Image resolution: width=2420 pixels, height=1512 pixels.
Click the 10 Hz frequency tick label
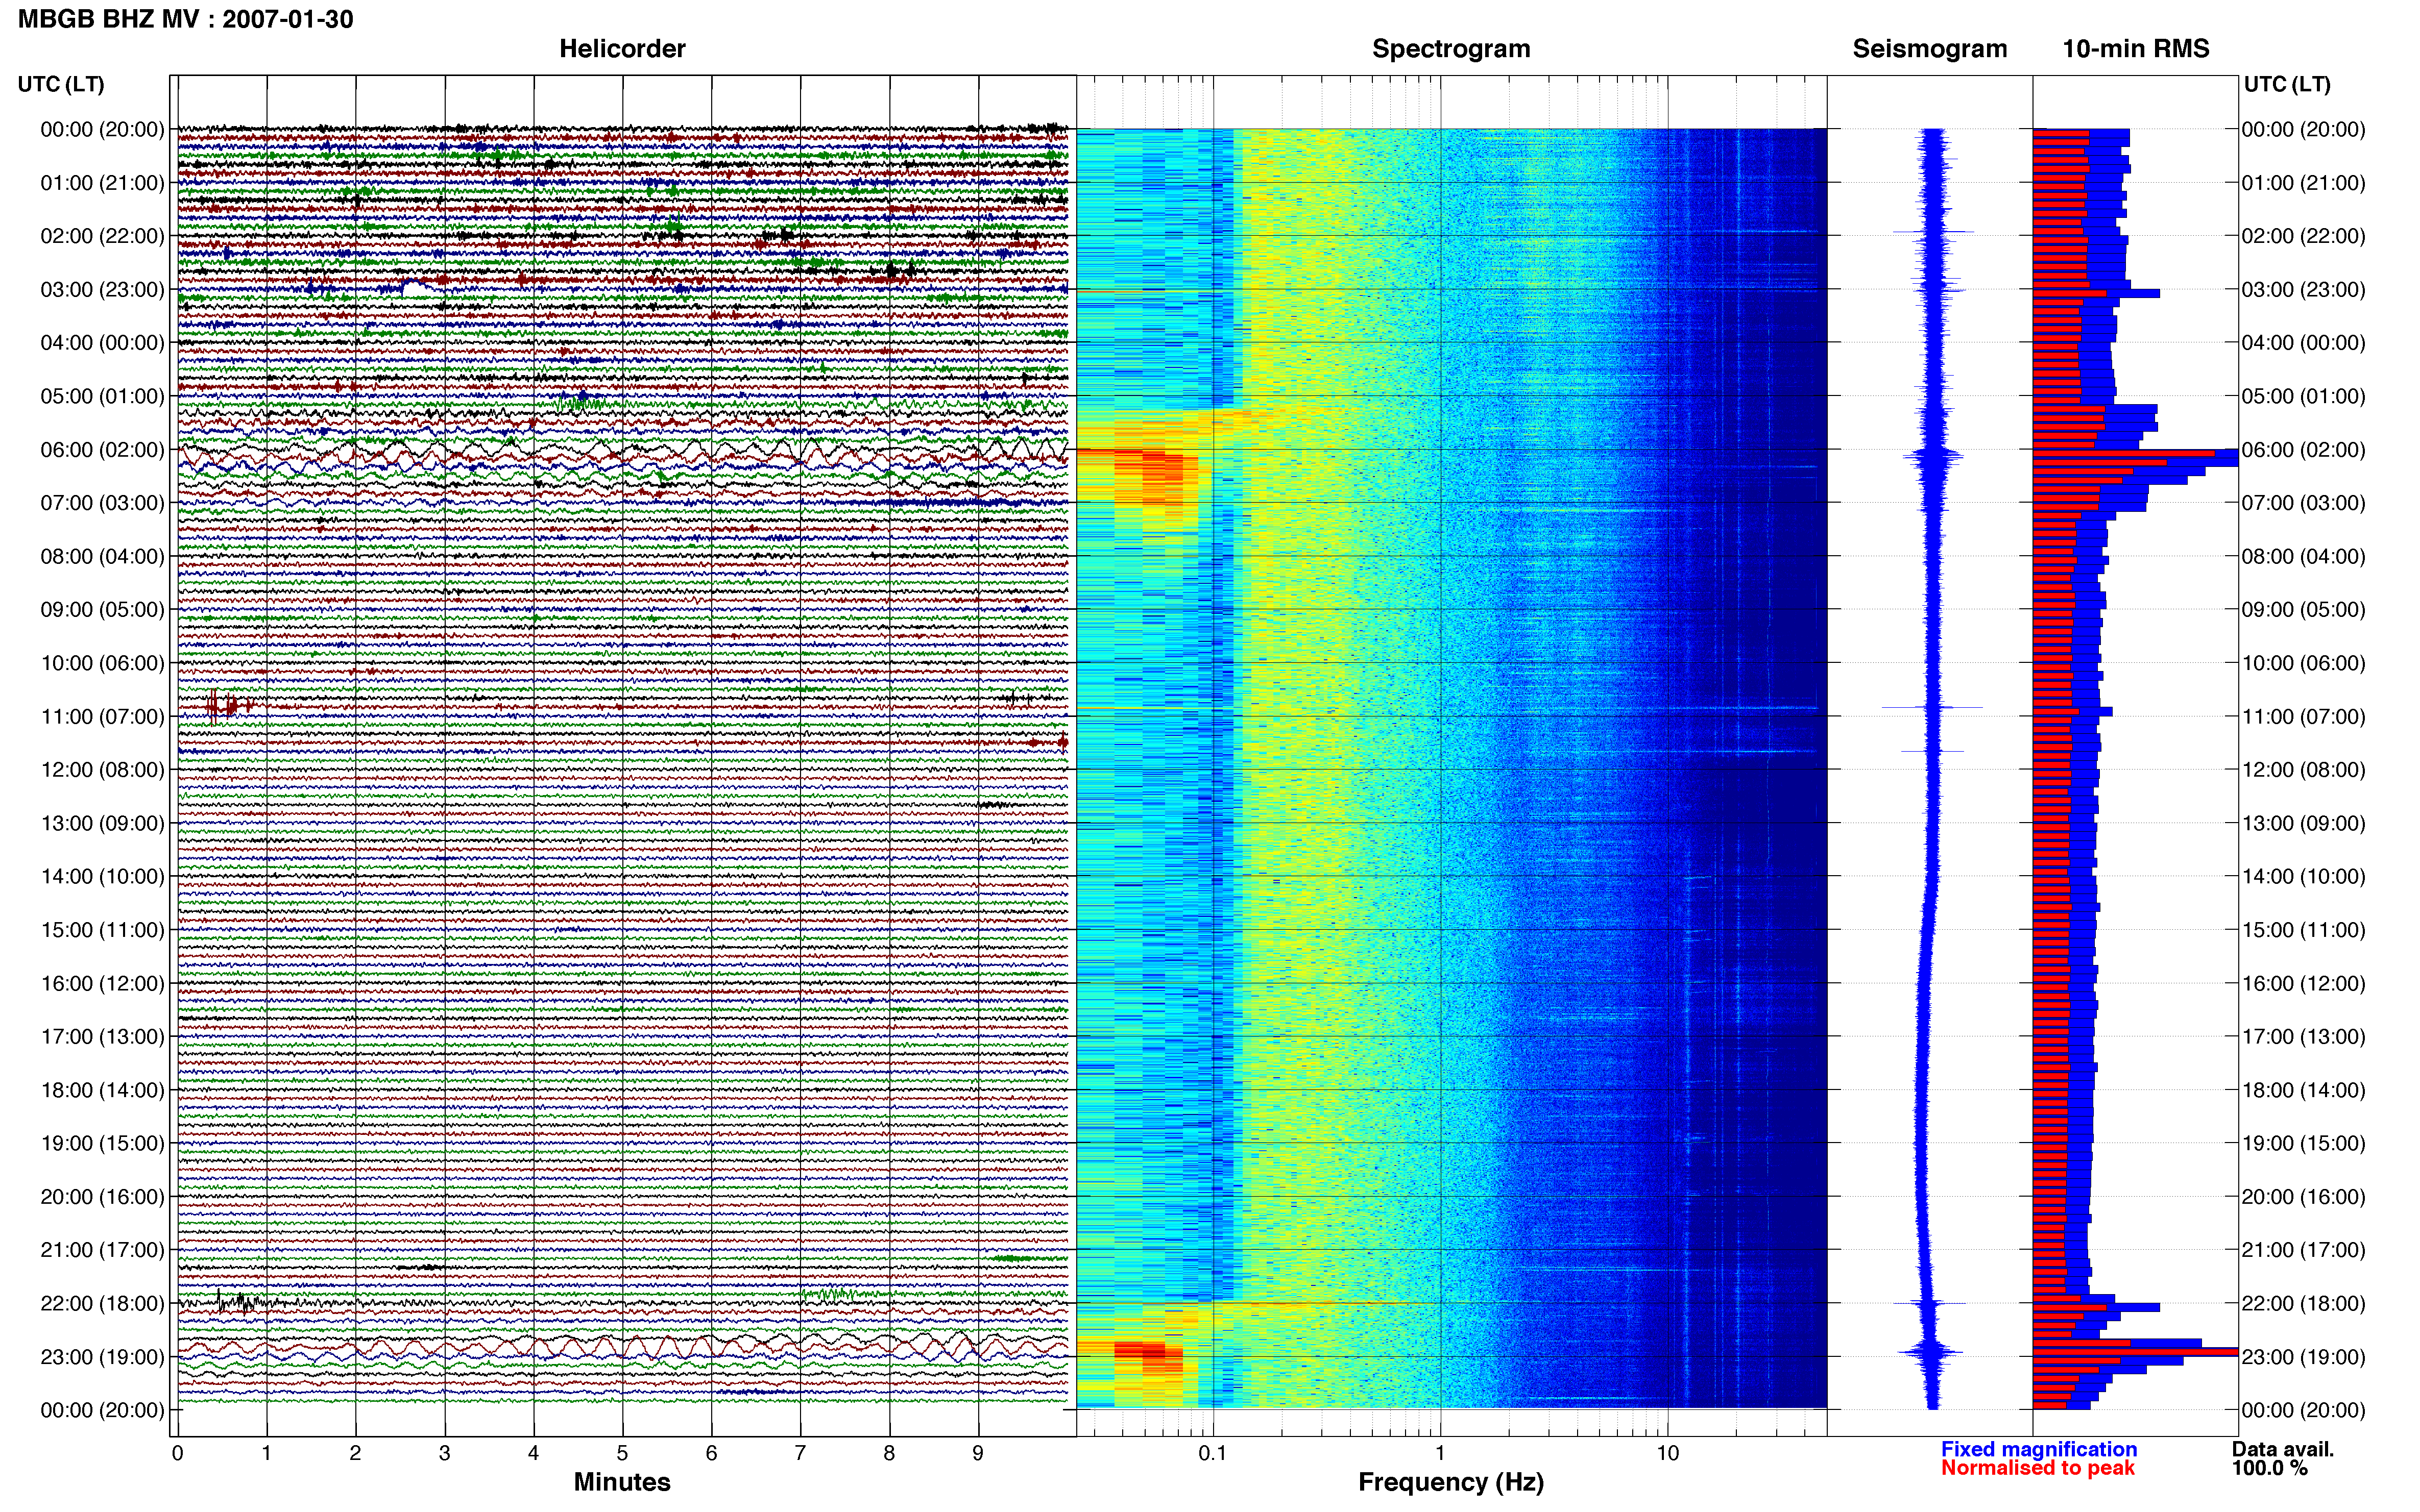click(1667, 1453)
